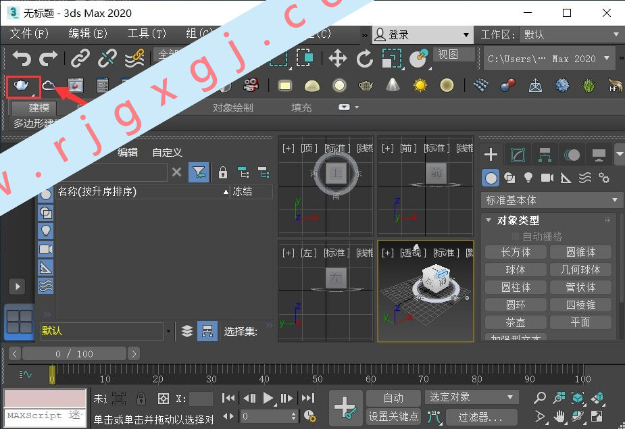The image size is (625, 429).
Task: Open the Motion tab in the command panel
Action: tap(572, 155)
